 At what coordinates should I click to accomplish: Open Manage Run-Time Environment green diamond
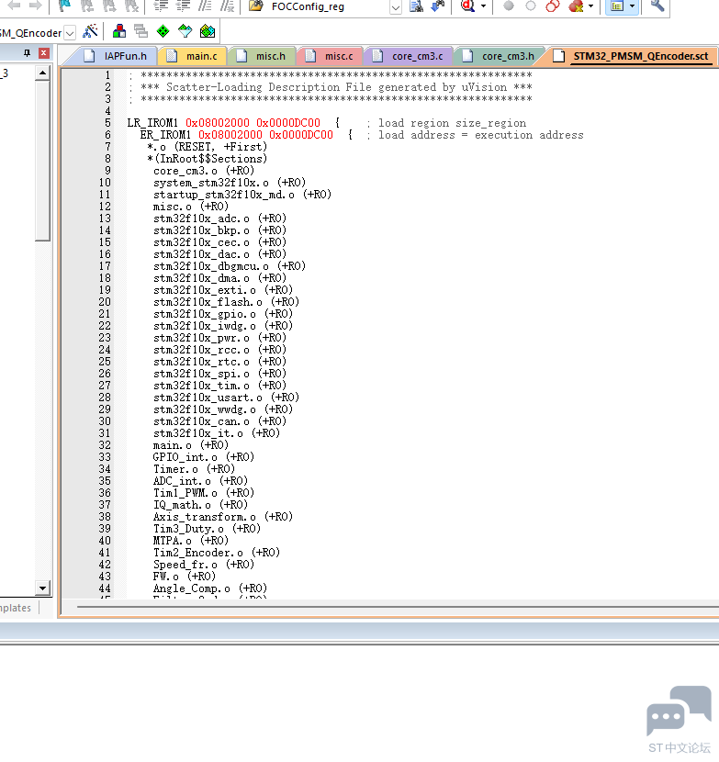click(x=163, y=31)
